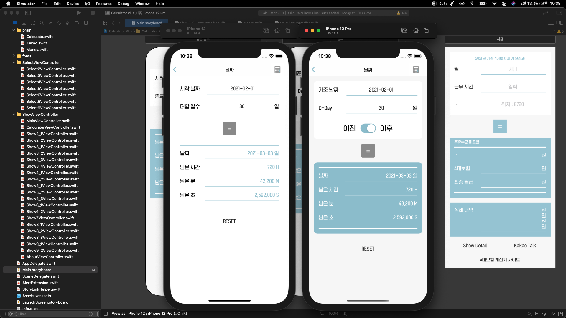
Task: Edit 기준 날짜 field in iPhone 12 Pro
Action: [x=381, y=90]
